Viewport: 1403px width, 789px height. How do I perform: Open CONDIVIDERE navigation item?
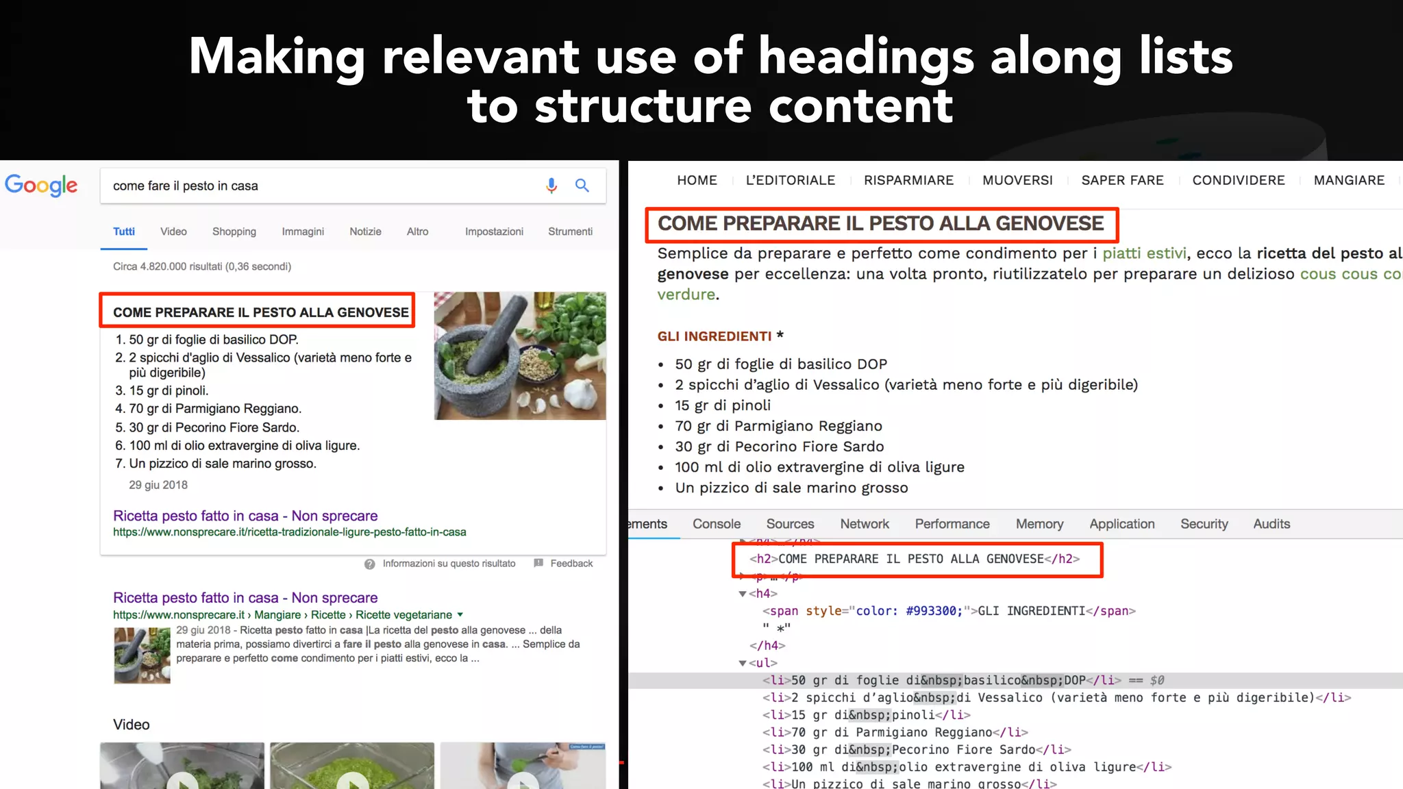click(x=1239, y=180)
